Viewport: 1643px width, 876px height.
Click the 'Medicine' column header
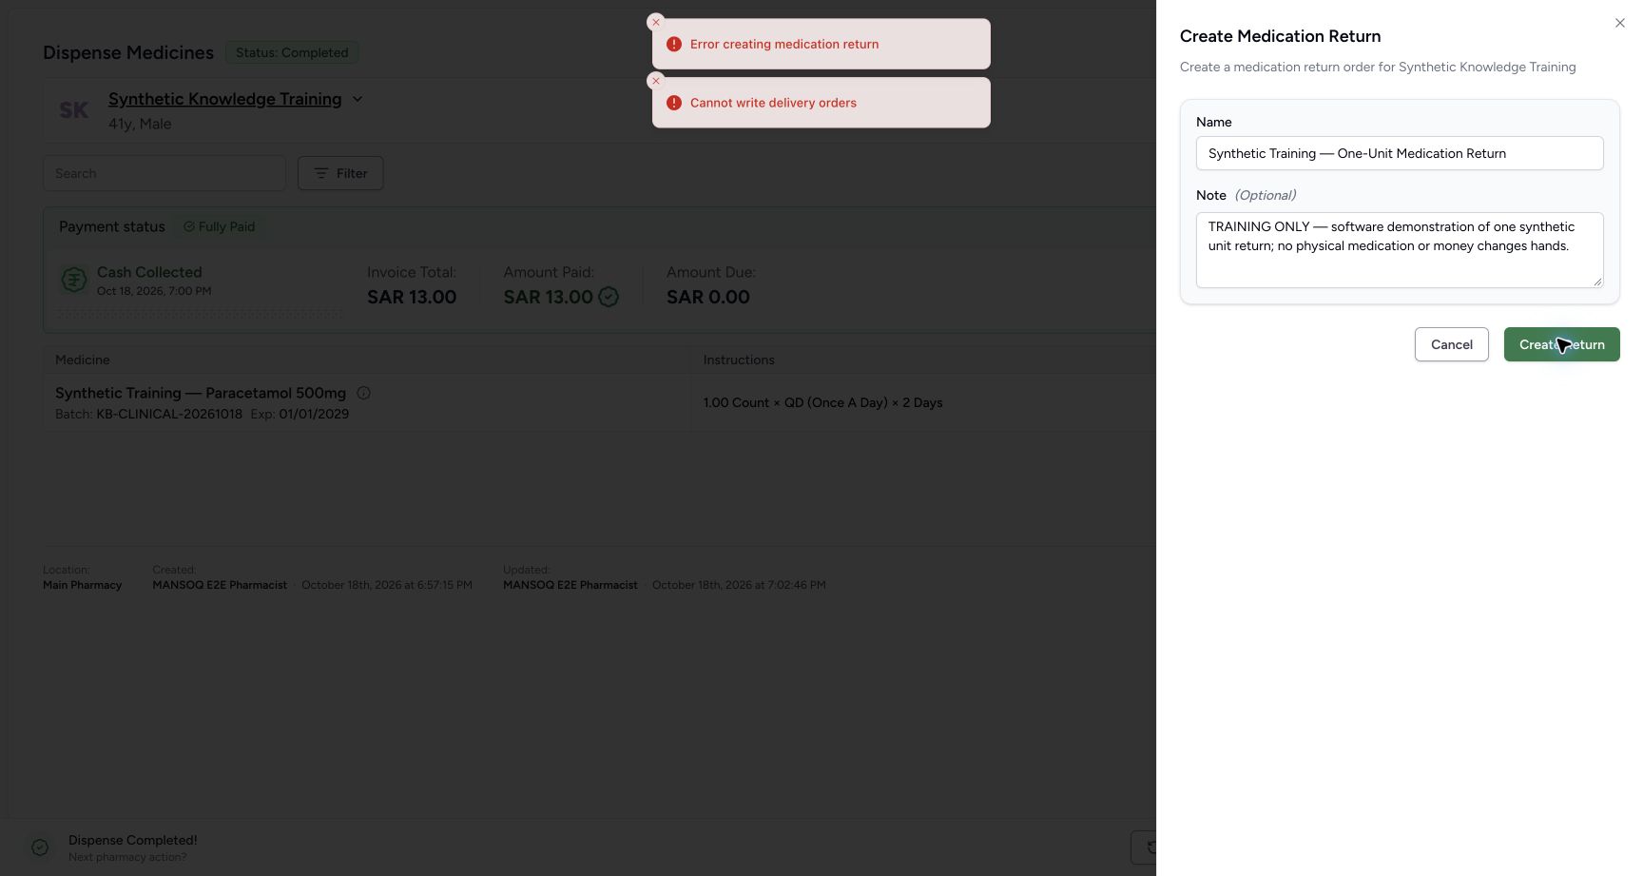83,360
